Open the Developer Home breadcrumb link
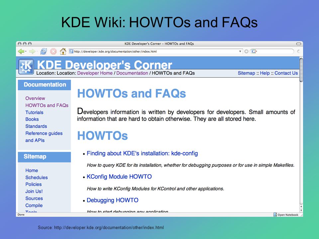The height and width of the screenshot is (239, 319). (x=95, y=73)
